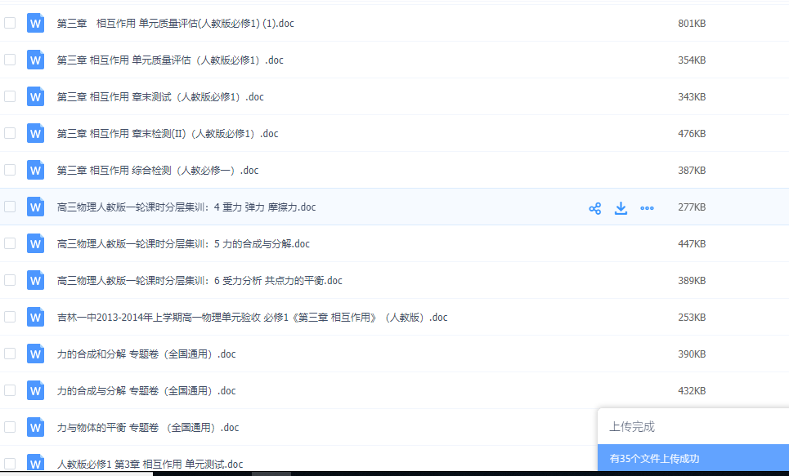Click share icon on the 重力 弹力 摩擦力 row
The width and height of the screenshot is (789, 476).
pos(594,208)
